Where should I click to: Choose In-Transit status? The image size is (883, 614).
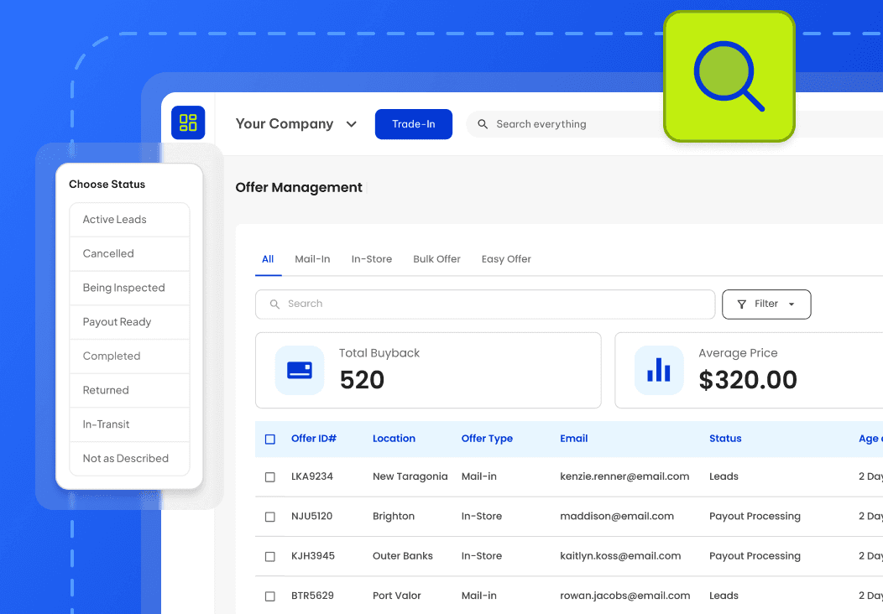(129, 424)
